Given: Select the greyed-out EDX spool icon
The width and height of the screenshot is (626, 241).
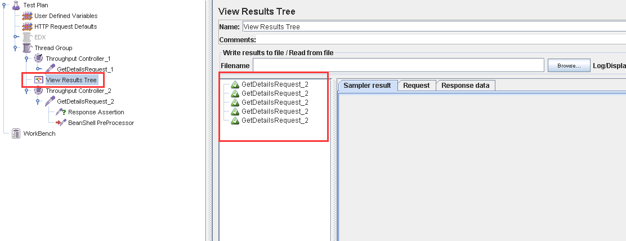Looking at the screenshot, I should (x=27, y=37).
